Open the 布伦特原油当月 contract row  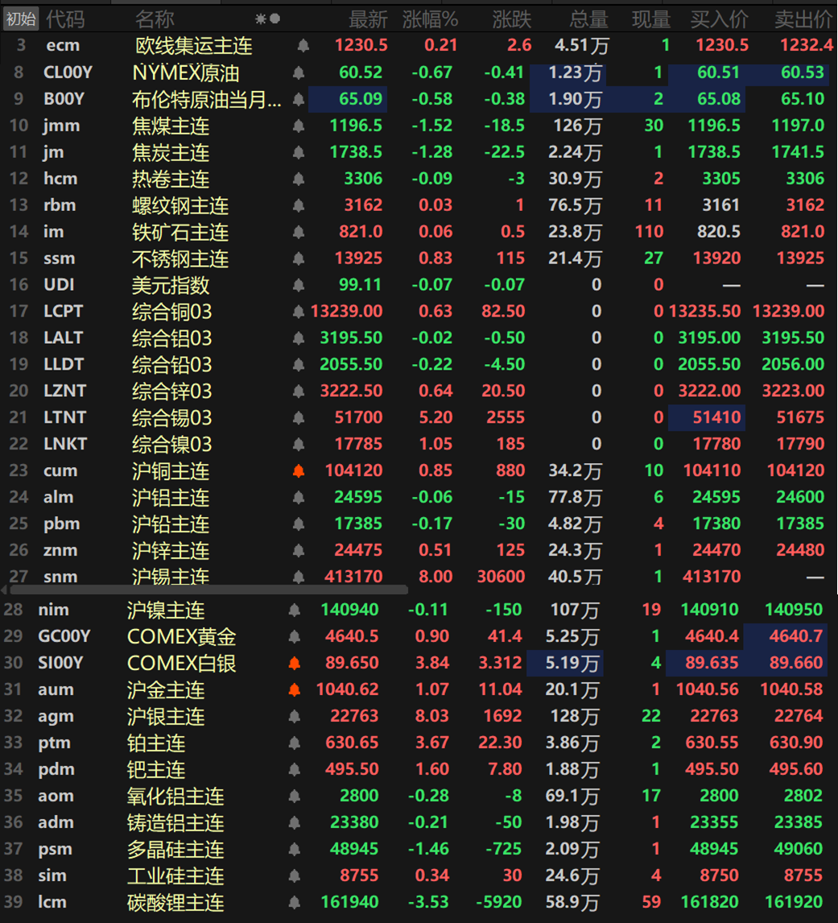207,100
